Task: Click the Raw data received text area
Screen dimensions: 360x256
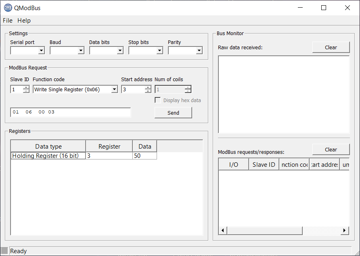Action: 284,94
